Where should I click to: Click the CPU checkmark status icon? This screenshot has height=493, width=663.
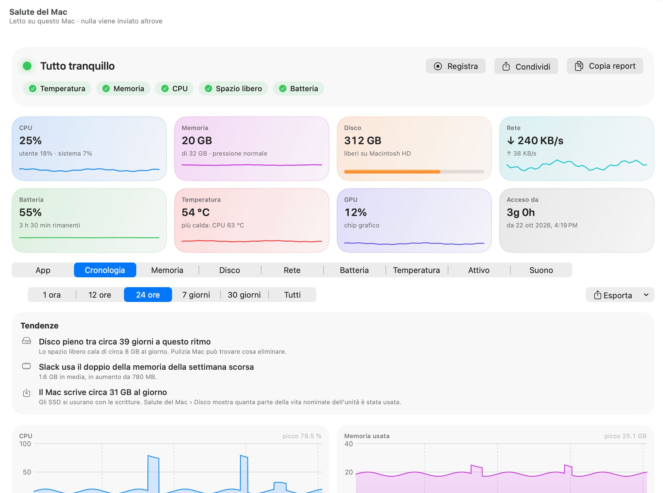point(165,89)
